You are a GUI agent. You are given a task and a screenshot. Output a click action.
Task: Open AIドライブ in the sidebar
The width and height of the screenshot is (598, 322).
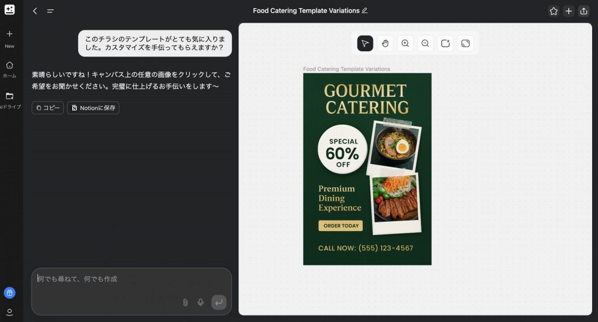[9, 100]
